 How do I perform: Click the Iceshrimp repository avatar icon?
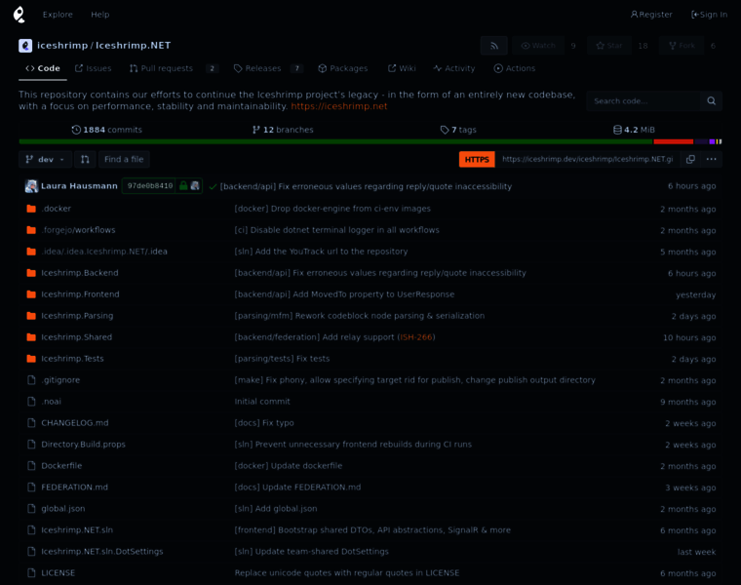(25, 46)
